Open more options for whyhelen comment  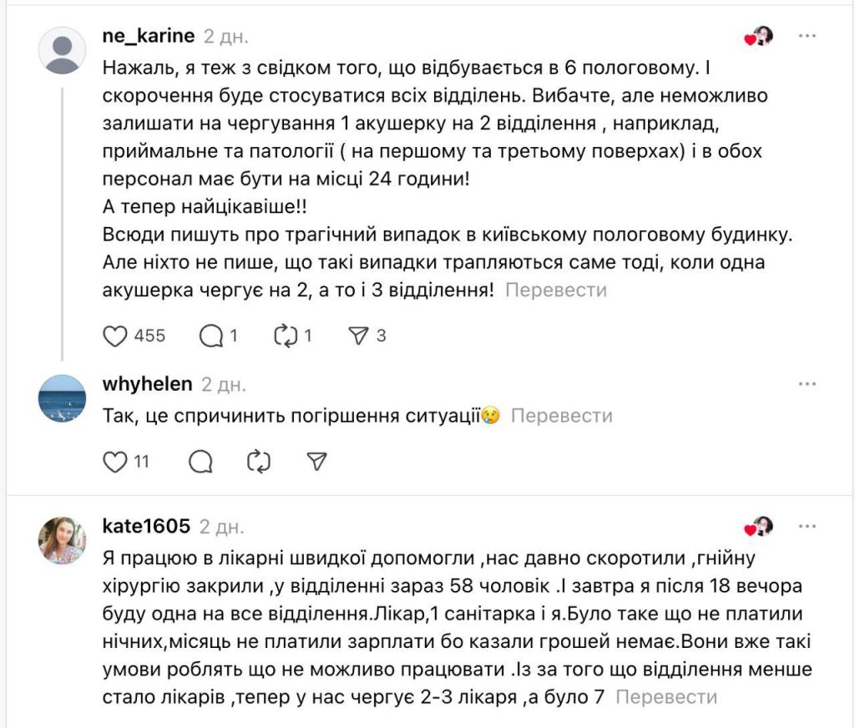807,384
